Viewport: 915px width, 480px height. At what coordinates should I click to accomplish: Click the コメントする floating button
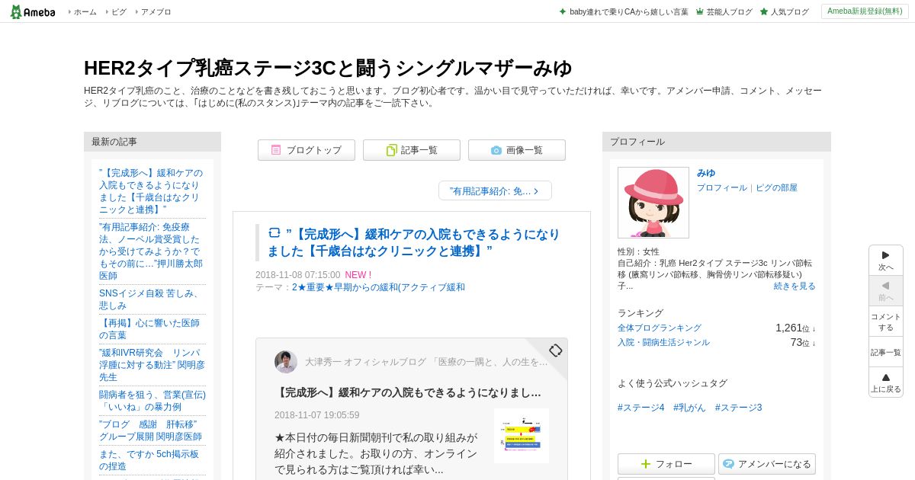(x=886, y=322)
